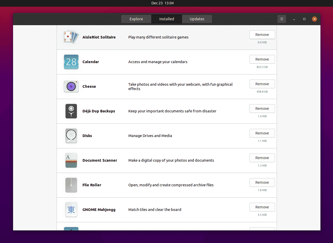Click the 9.0 MB size label

point(262,42)
